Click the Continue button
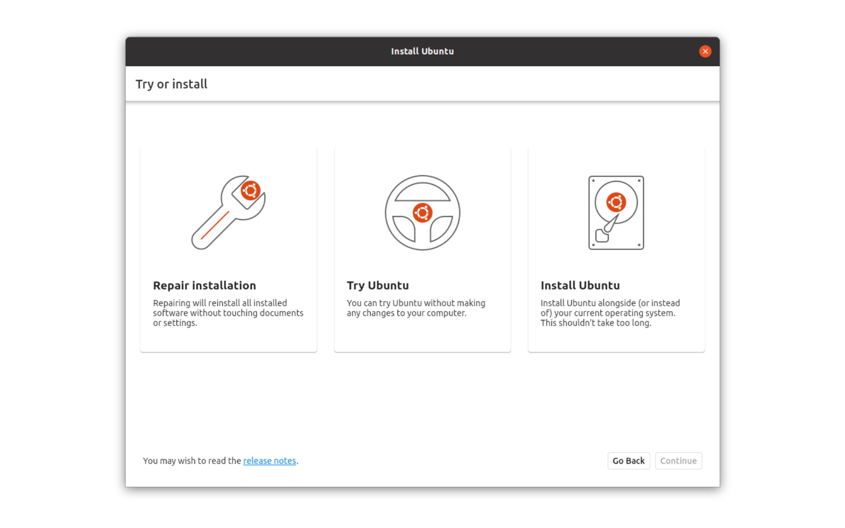Viewport: 845px width, 528px height. point(678,461)
